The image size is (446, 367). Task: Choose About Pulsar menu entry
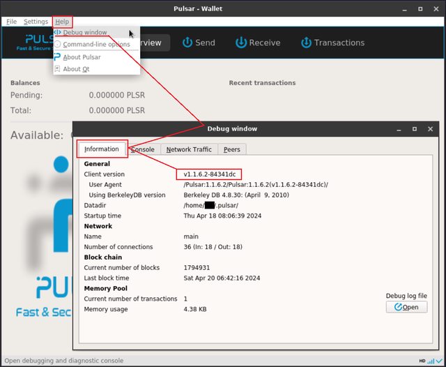point(96,57)
